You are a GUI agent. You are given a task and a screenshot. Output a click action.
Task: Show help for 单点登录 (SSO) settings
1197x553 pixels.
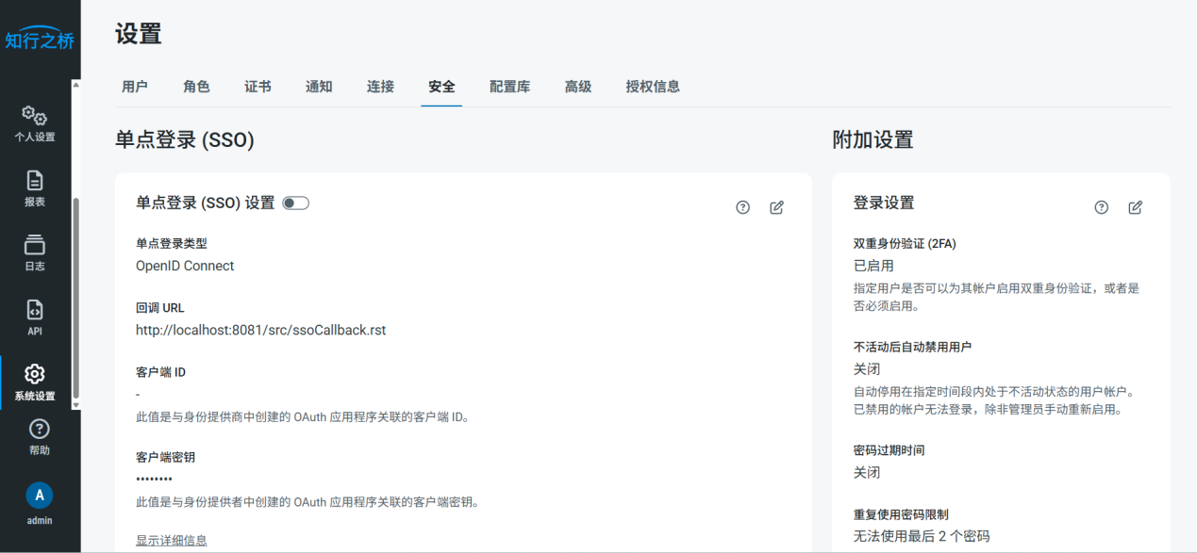coord(742,207)
